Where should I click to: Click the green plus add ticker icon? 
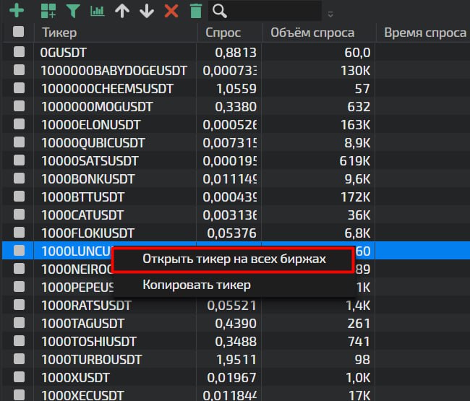point(15,10)
